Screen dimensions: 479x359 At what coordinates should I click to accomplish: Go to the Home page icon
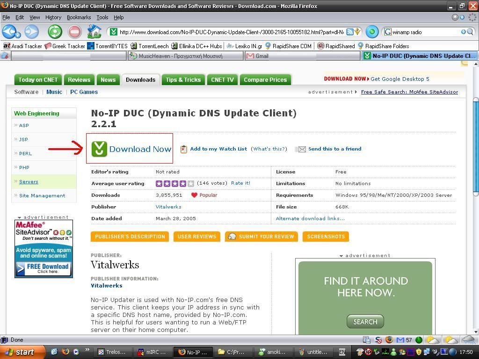[94, 32]
